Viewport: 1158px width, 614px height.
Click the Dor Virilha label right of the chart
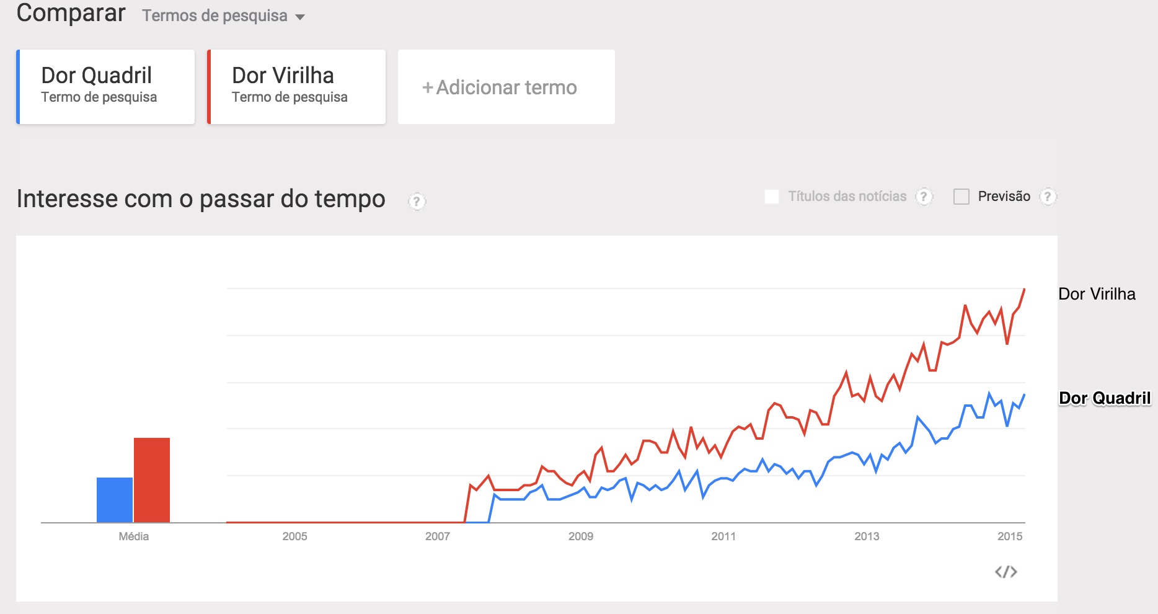[x=1097, y=294]
